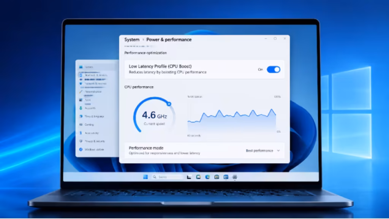Open the Performance mode dropdown

coord(263,151)
